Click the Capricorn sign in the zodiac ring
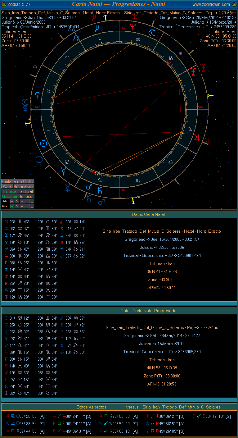Screen dimensions: 238x438 pos(170,58)
